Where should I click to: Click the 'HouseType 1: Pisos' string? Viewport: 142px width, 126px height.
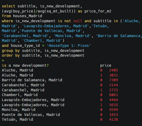pos(69,46)
